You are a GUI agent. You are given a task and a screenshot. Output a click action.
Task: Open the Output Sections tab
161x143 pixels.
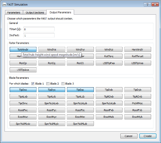35,12
